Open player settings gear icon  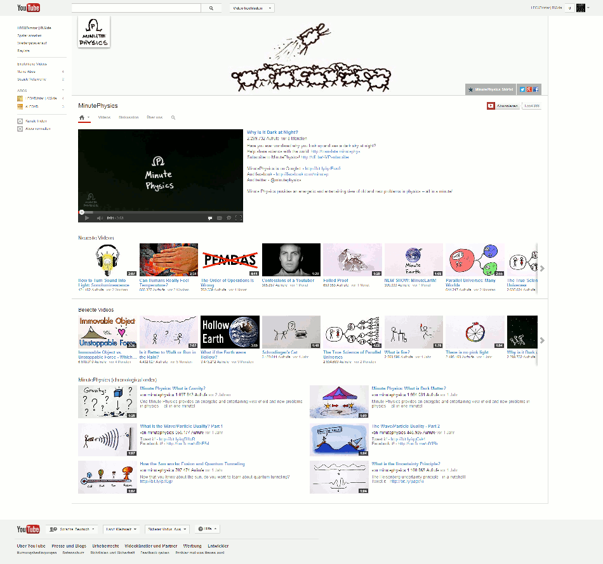(229, 218)
